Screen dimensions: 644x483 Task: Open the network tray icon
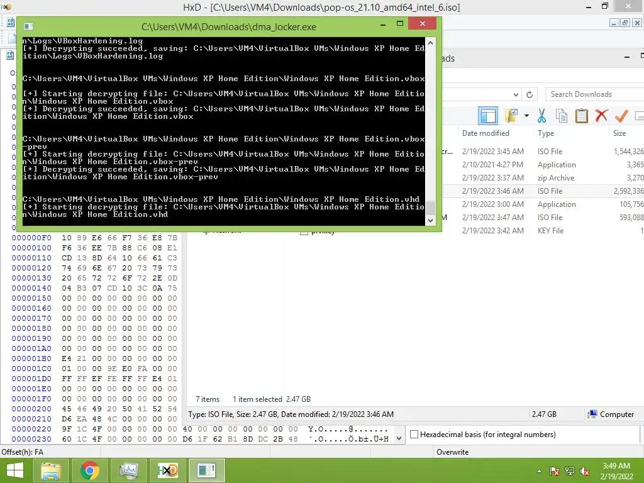(x=570, y=471)
